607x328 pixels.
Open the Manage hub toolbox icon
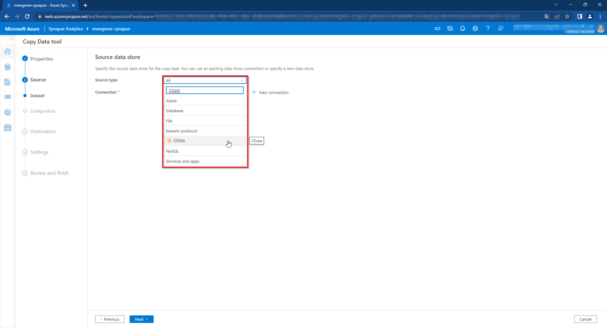[8, 128]
